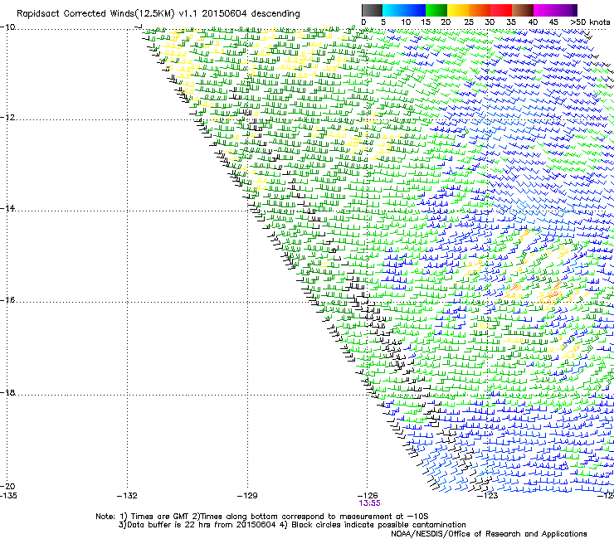This screenshot has height=539, width=614.
Task: Click the '20150604 descending' title text
Action: tap(251, 14)
